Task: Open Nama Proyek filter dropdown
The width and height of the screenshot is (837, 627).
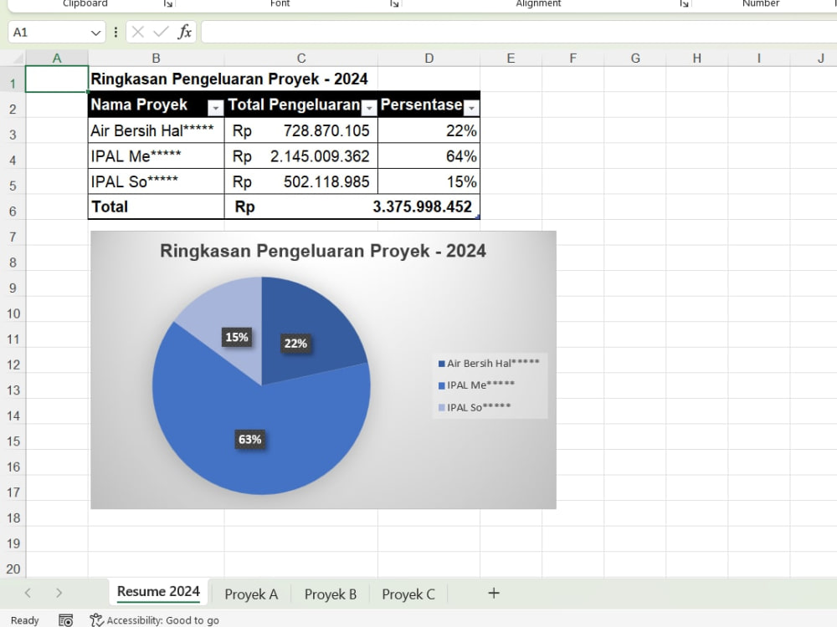Action: point(215,108)
